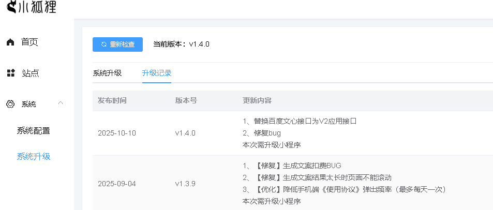
Task: Select 系统配置 submenu item
Action: pos(34,130)
